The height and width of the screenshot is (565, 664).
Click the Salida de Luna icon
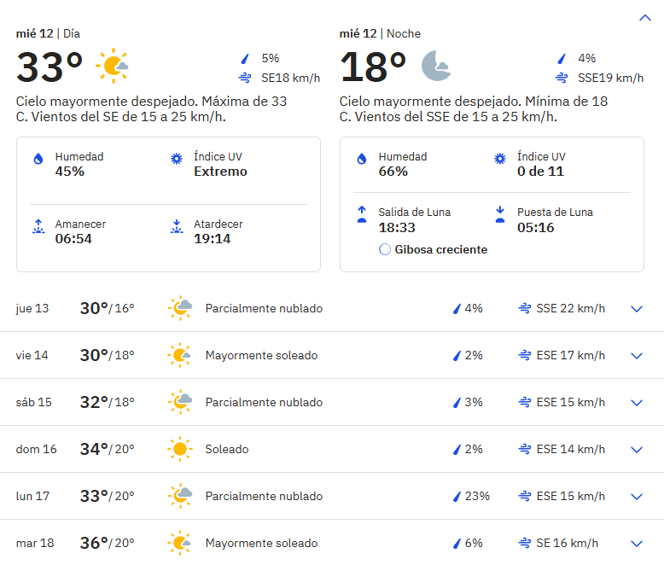point(362,214)
